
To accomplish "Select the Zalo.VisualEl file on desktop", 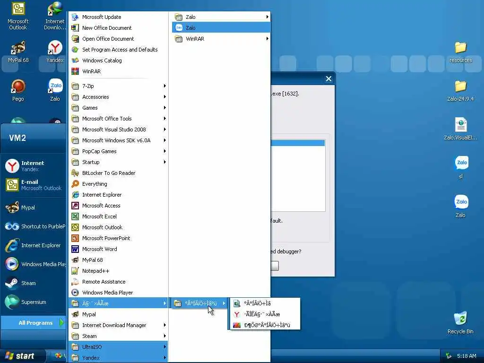I will (x=460, y=129).
